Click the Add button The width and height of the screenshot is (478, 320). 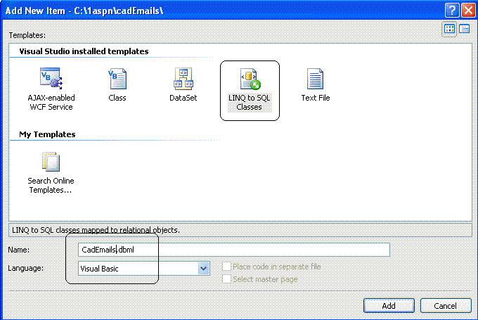389,306
